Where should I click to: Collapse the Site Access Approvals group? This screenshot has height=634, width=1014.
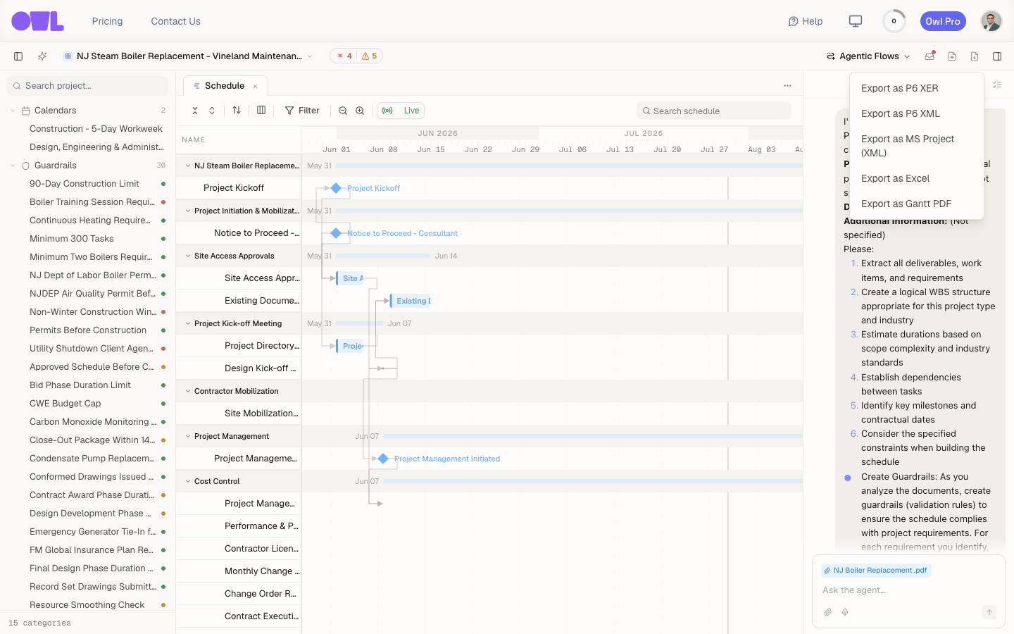pos(188,256)
